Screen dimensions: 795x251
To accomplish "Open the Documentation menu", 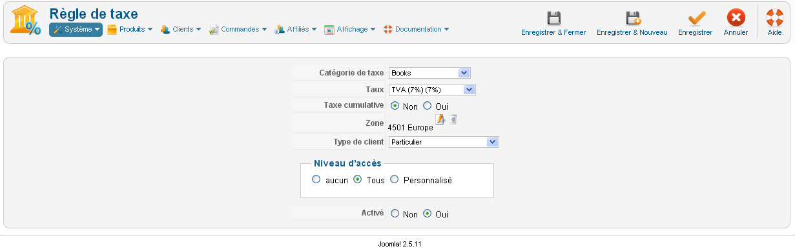I will coord(416,30).
